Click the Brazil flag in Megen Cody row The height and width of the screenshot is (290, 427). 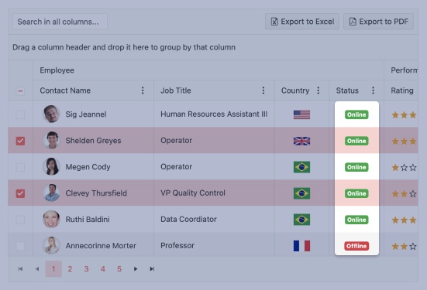(x=301, y=167)
